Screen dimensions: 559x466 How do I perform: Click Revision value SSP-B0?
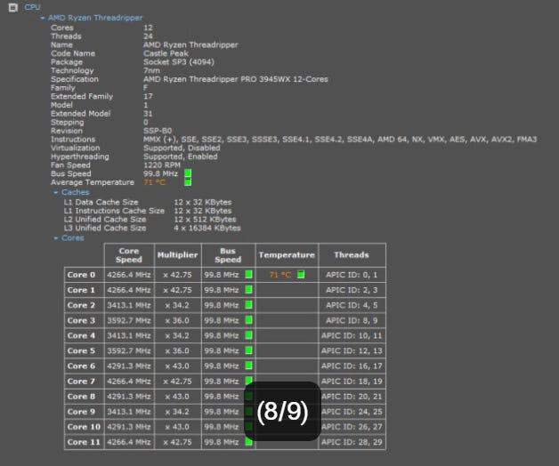click(158, 131)
